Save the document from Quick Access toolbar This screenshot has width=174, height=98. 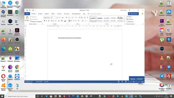27,10
